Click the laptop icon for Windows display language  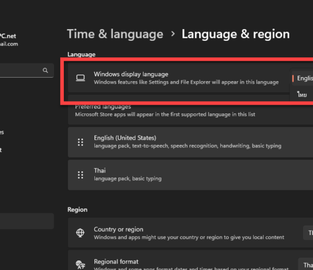80,78
